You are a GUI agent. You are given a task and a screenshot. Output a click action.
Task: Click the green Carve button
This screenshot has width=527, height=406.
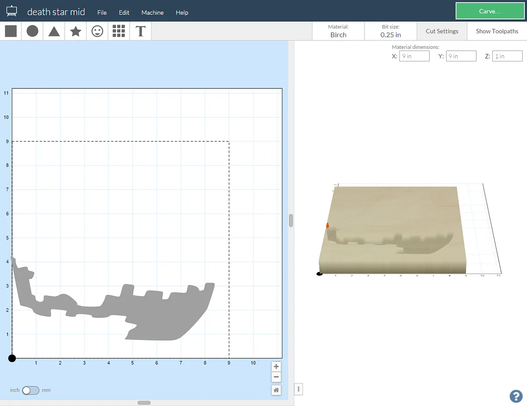[490, 11]
